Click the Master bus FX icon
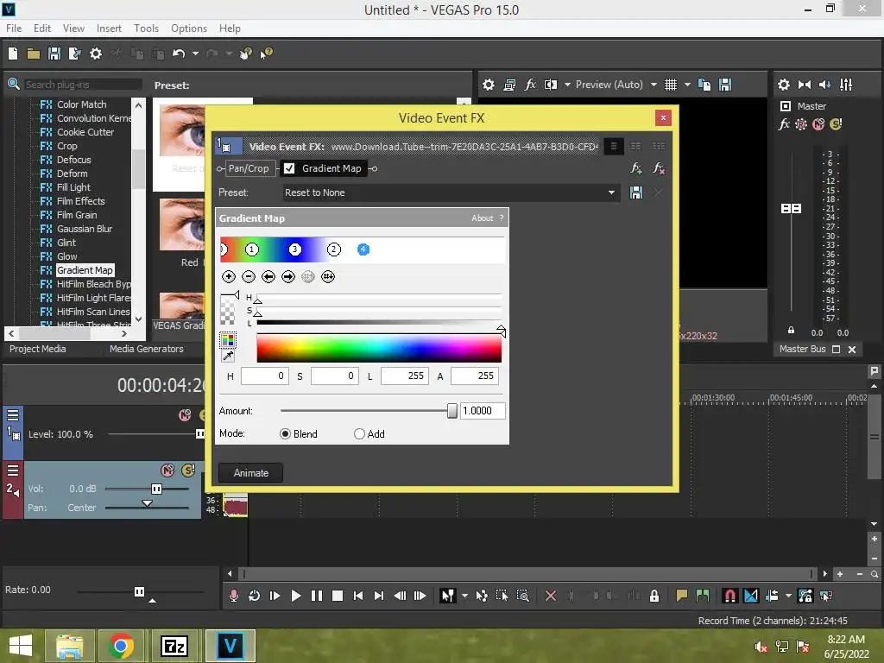 pyautogui.click(x=784, y=124)
